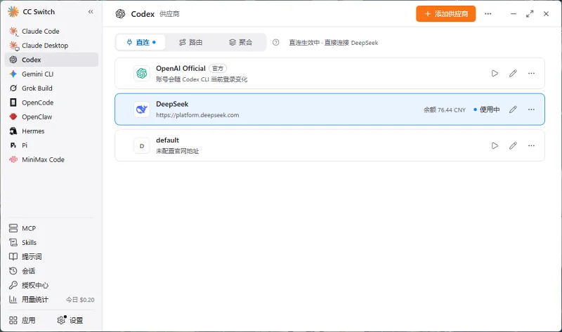Click today's $0.20 usage amount
Image resolution: width=562 pixels, height=332 pixels.
(x=80, y=300)
